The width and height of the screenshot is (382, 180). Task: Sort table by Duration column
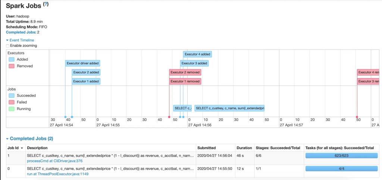point(244,148)
